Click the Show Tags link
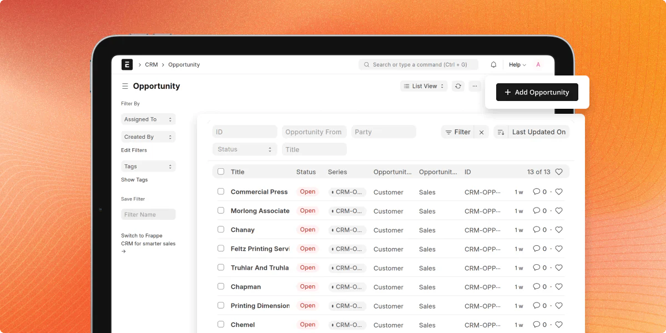Image resolution: width=666 pixels, height=333 pixels. tap(134, 180)
